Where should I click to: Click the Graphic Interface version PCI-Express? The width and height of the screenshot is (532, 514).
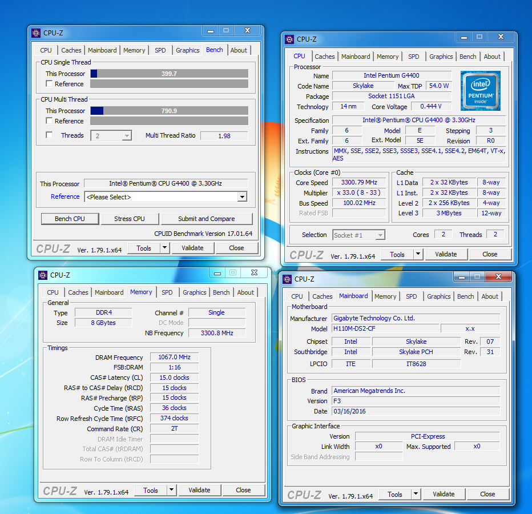(x=428, y=436)
